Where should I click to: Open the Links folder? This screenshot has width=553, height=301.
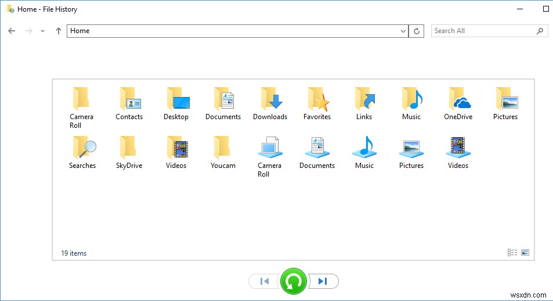pos(364,103)
